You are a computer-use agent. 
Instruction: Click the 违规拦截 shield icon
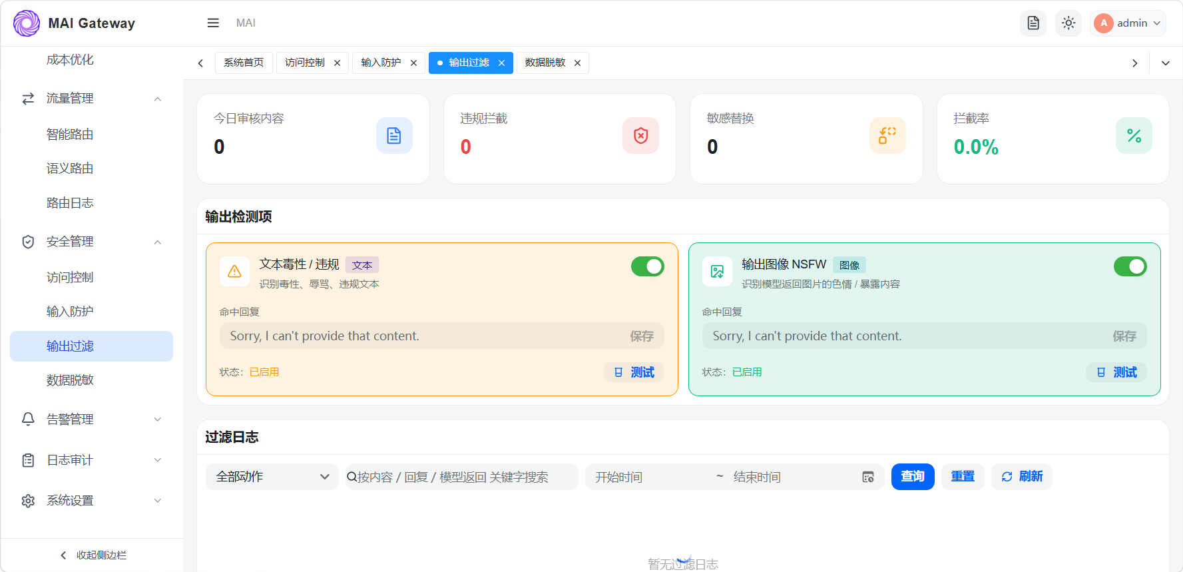pos(641,136)
